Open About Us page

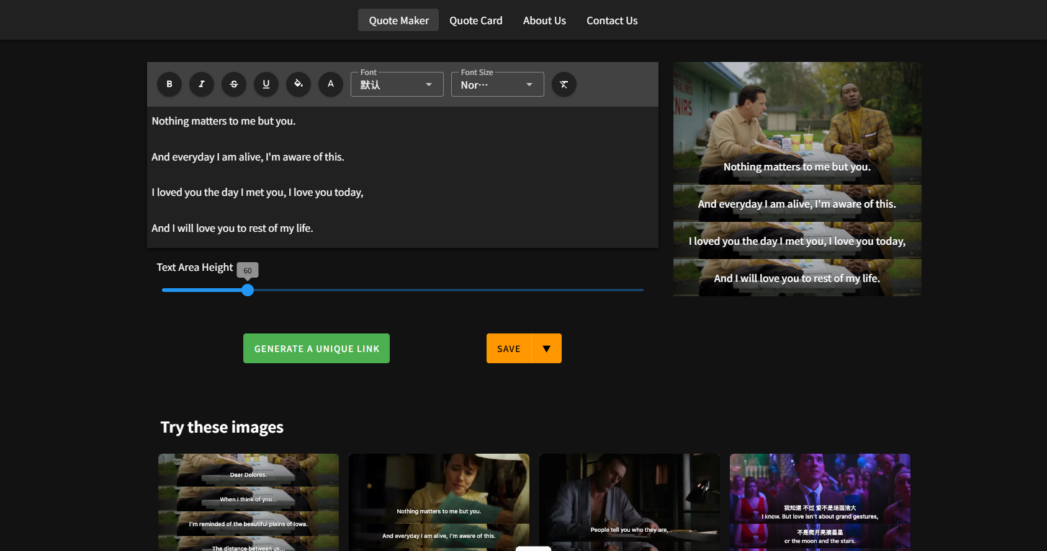(x=544, y=20)
